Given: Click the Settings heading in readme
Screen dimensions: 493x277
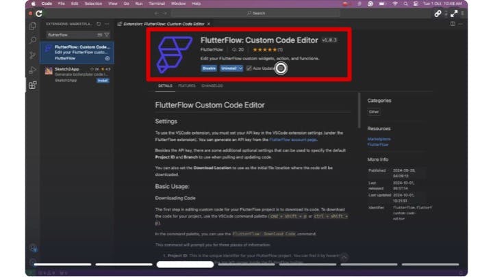Looking at the screenshot, I should 166,121.
